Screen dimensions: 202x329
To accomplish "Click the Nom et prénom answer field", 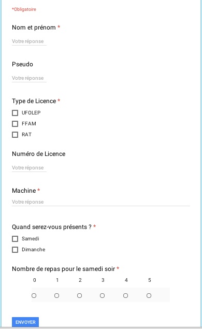I will pyautogui.click(x=29, y=41).
